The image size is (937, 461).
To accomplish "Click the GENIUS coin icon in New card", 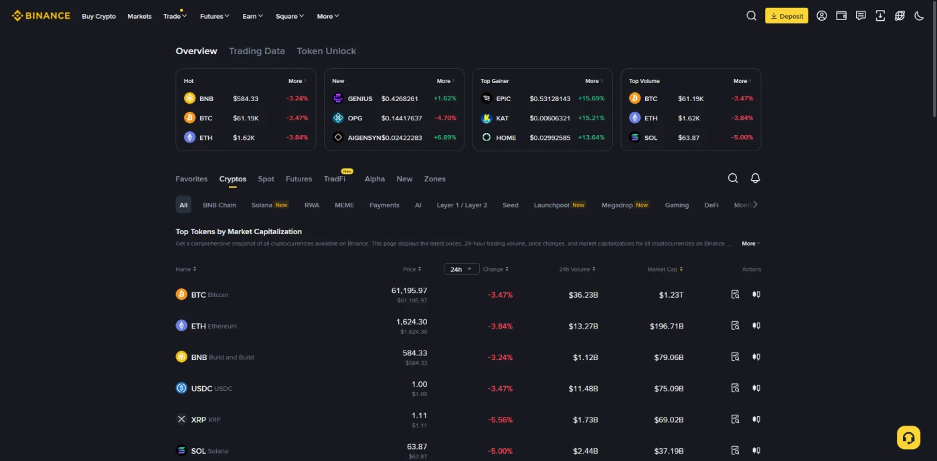I will click(338, 98).
